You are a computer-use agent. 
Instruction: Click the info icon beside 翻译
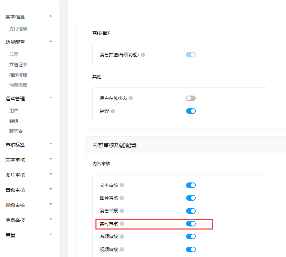coord(113,111)
